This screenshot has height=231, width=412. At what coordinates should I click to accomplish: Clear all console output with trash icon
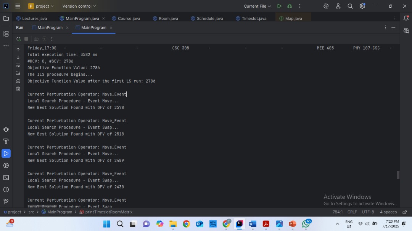point(18,89)
